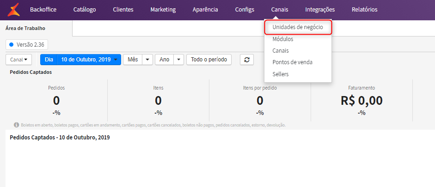The height and width of the screenshot is (187, 435).
Task: Click the Itens por pedido metric label
Action: pyautogui.click(x=260, y=88)
